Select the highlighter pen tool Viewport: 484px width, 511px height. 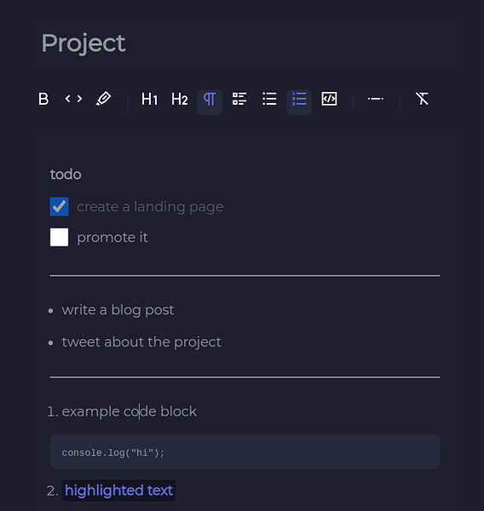pos(103,99)
